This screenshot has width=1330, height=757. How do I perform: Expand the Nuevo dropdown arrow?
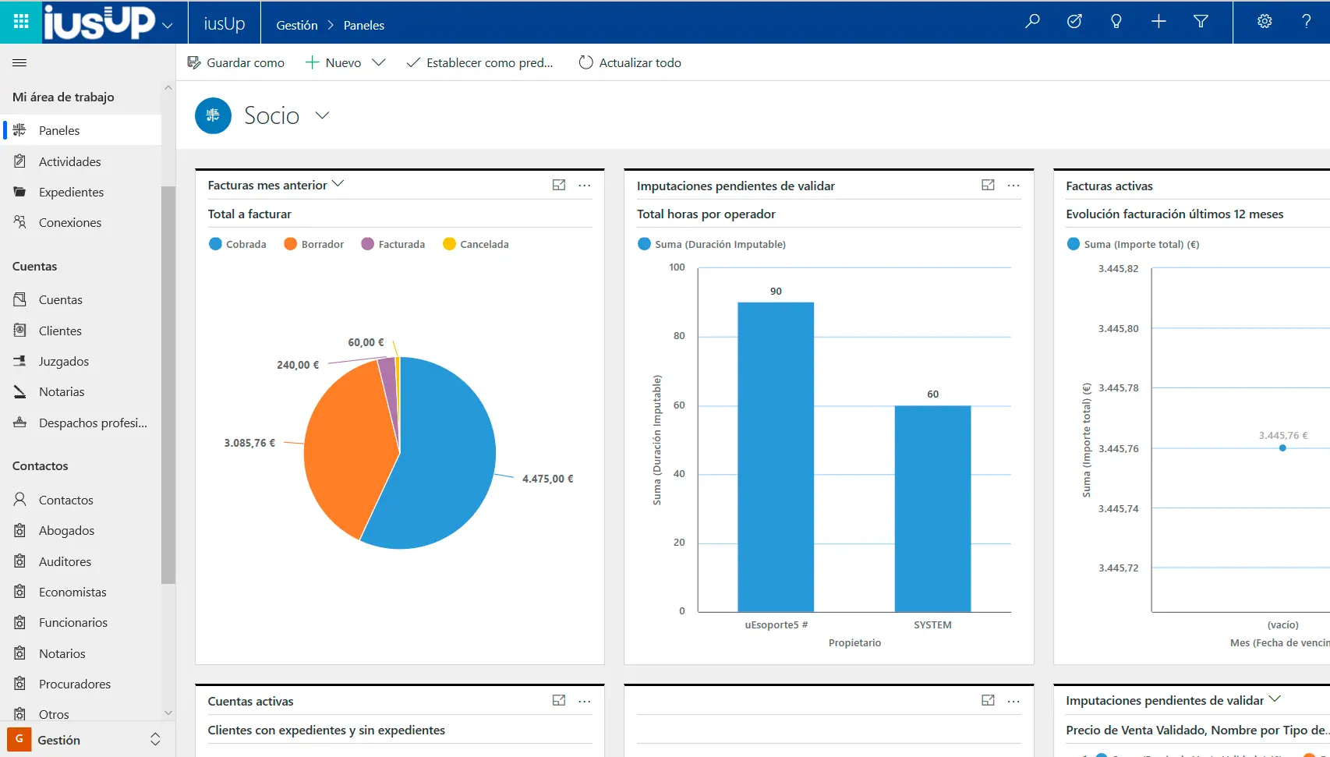[x=379, y=62]
